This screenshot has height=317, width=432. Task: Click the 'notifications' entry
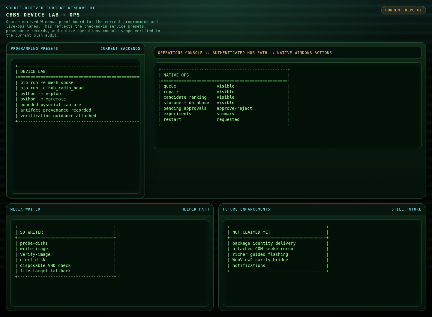coord(249,265)
